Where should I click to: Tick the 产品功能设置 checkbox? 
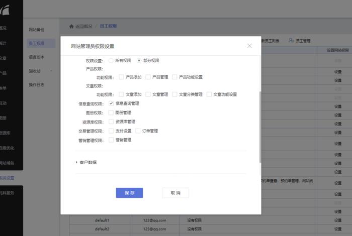click(x=174, y=77)
